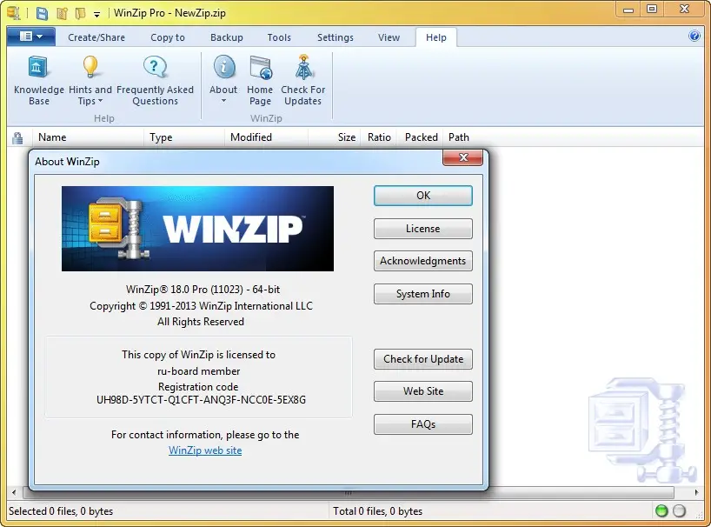
Task: Click the horizontal scrollbar right arrow
Action: pos(696,492)
